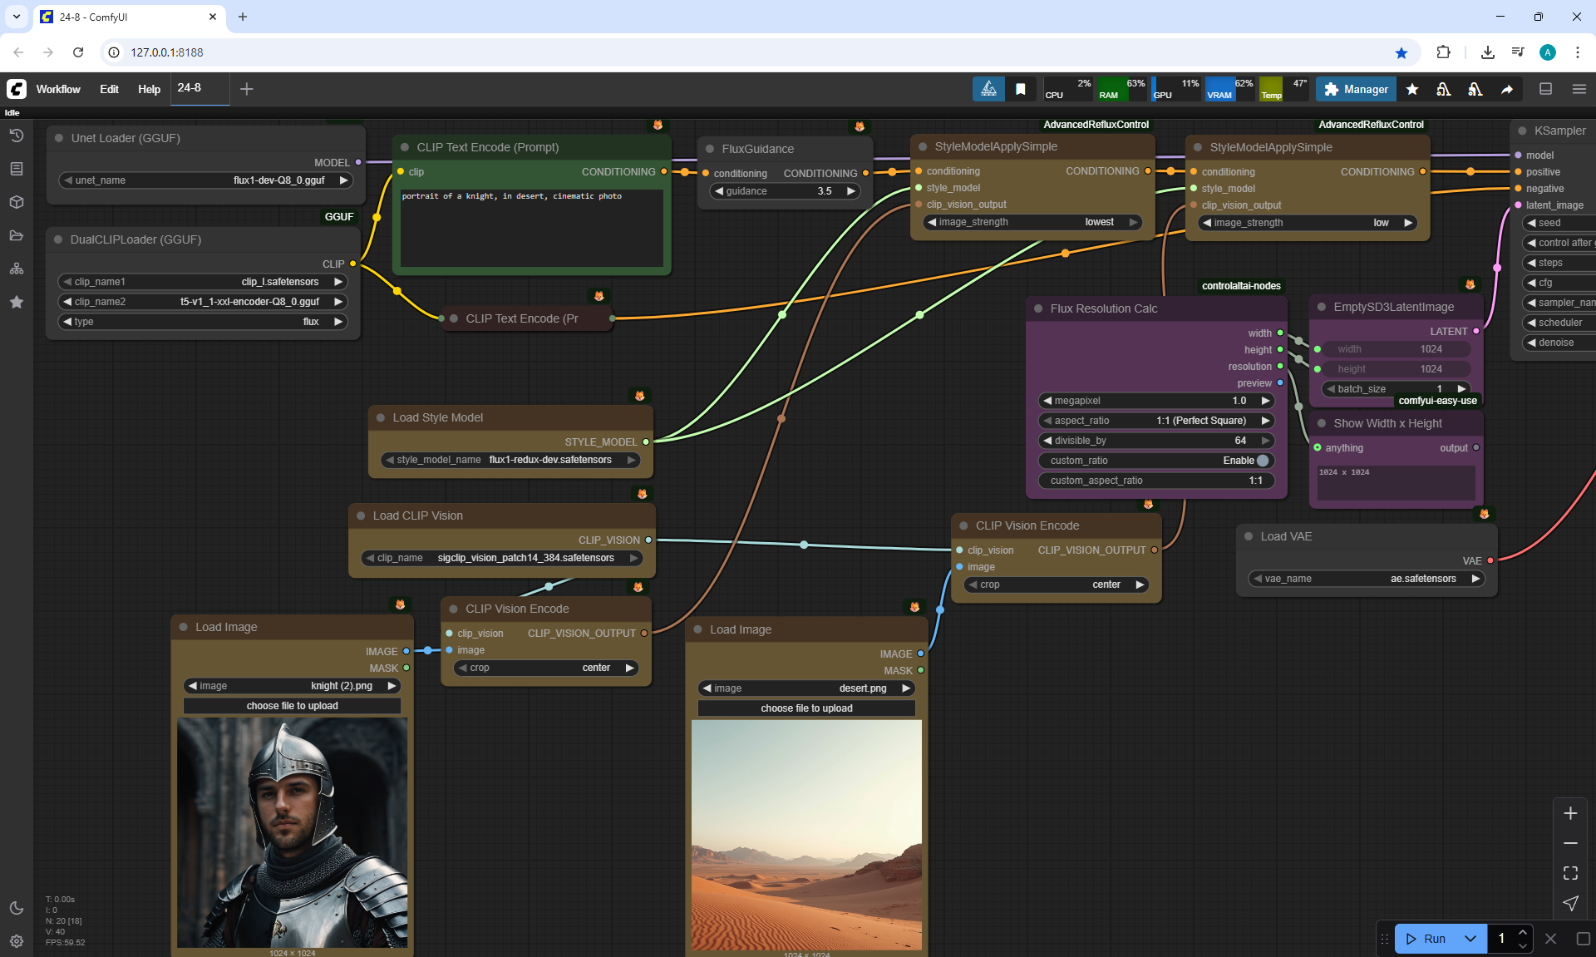
Task: Click the bookmark icon in top toolbar
Action: (1021, 89)
